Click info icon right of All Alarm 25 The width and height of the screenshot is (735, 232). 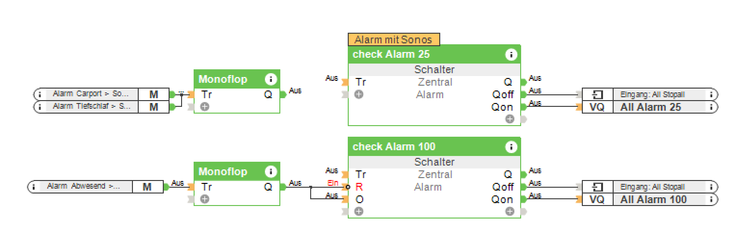[711, 107]
